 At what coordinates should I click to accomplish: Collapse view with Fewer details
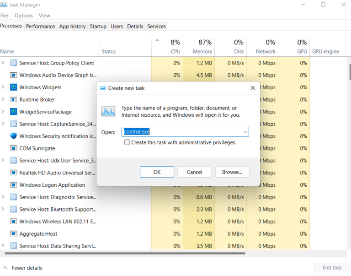pos(22,268)
